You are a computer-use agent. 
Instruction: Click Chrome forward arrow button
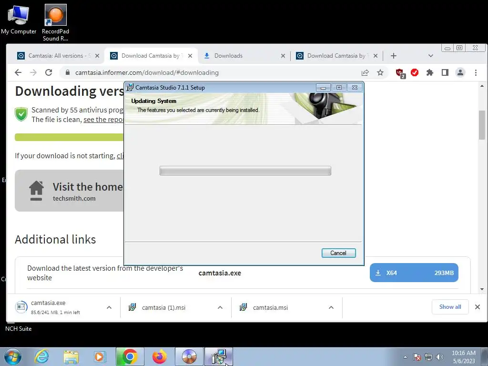[x=33, y=72]
